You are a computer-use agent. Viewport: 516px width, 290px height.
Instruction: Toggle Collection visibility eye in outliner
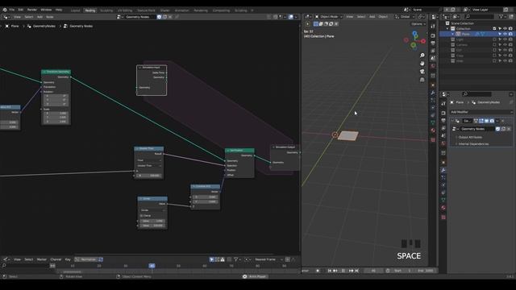click(506, 29)
